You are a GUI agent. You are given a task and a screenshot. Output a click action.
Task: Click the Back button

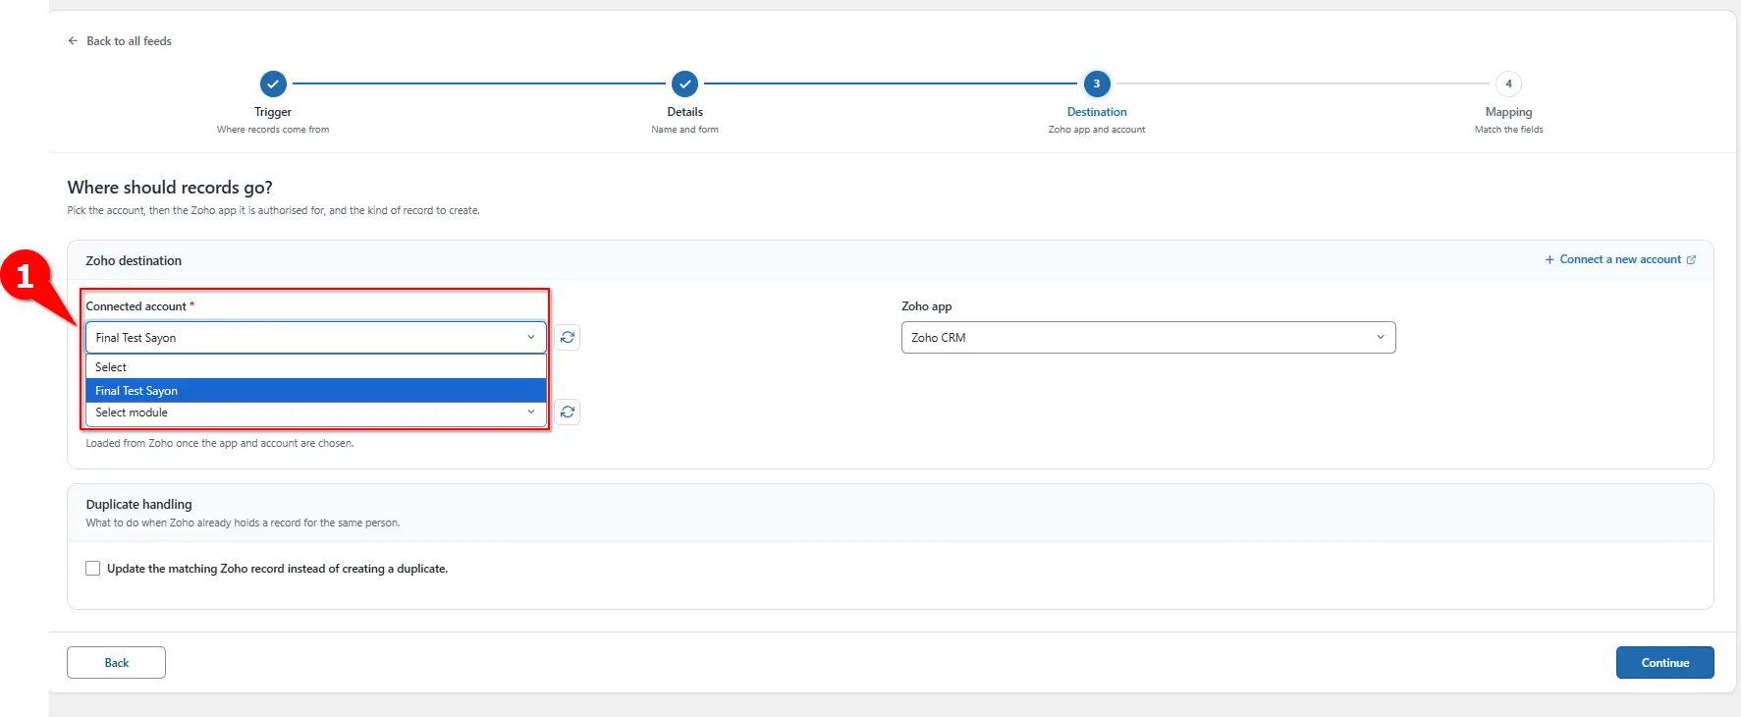(x=116, y=663)
